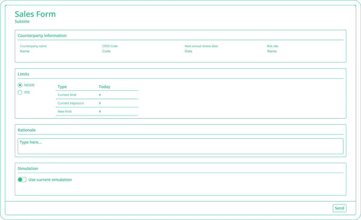Click the Next annual review date label
Image resolution: width=361 pixels, height=220 pixels.
click(201, 46)
